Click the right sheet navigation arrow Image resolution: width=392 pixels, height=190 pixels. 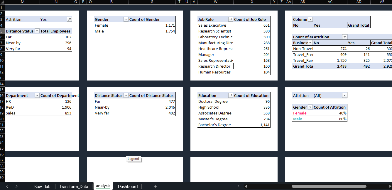pyautogui.click(x=16, y=186)
